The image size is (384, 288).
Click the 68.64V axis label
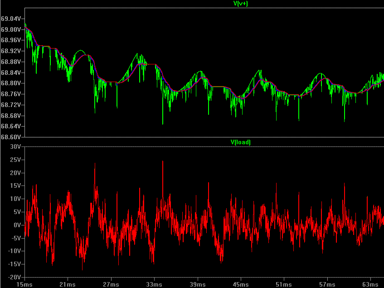tap(12, 127)
